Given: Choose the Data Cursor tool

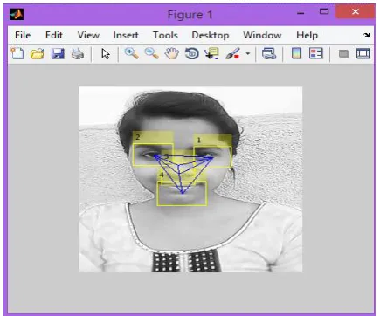Looking at the screenshot, I should pyautogui.click(x=211, y=54).
